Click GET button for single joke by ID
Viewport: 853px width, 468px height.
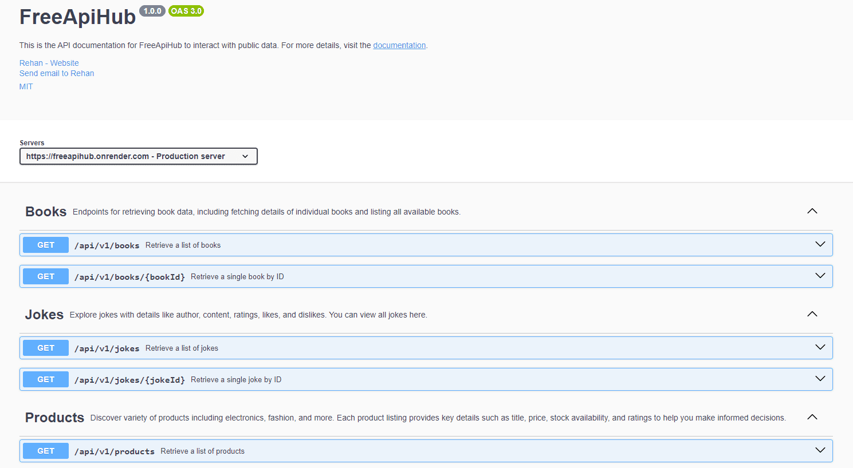[x=46, y=379]
